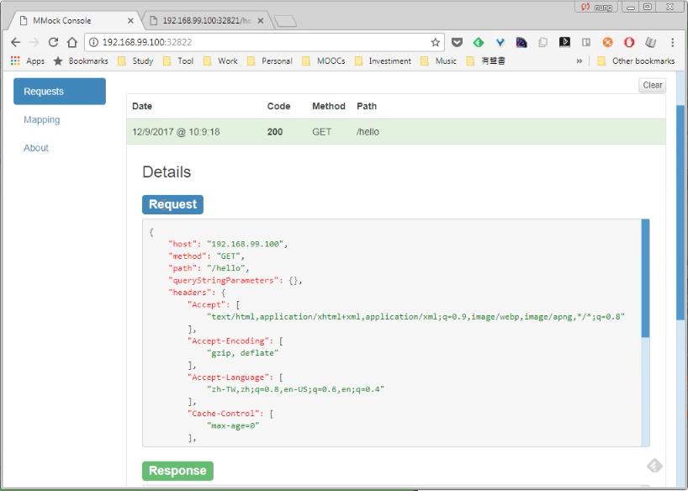The height and width of the screenshot is (491, 688).
Task: Click the /hello path cell
Action: 368,132
